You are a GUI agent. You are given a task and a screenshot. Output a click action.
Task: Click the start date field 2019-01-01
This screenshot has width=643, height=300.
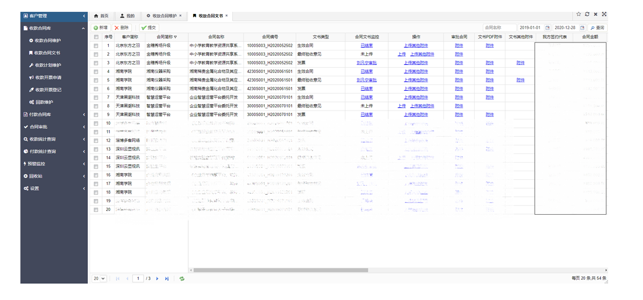(530, 27)
